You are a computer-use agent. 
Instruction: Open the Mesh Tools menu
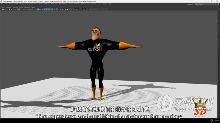coord(54,4)
